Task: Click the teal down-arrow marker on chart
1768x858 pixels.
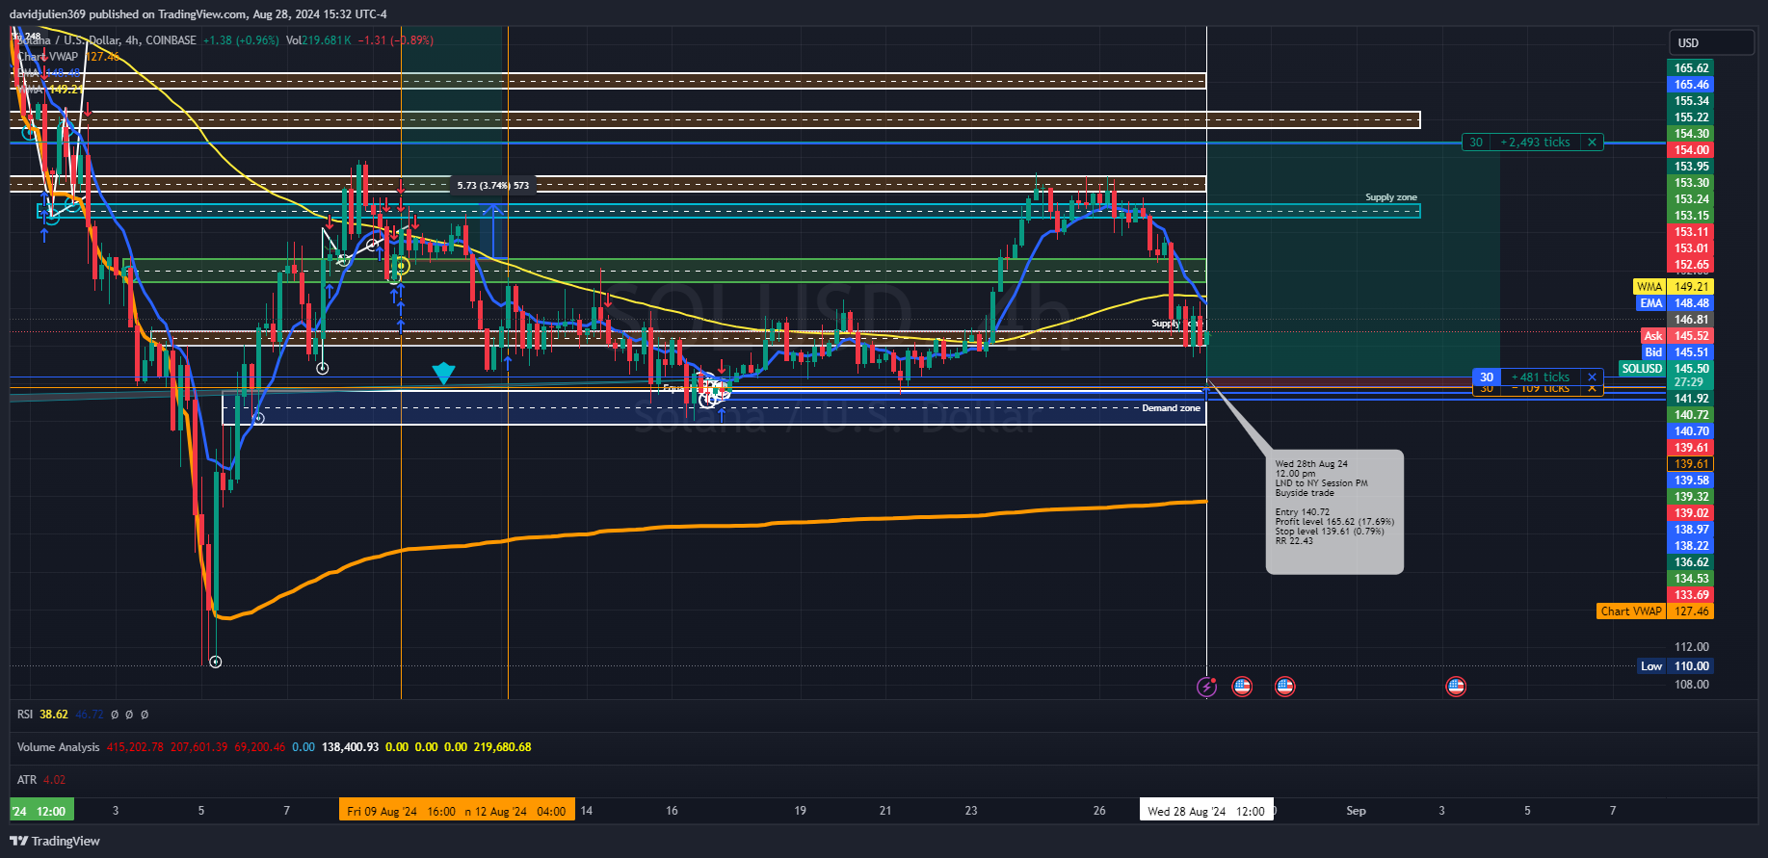Action: [x=443, y=374]
